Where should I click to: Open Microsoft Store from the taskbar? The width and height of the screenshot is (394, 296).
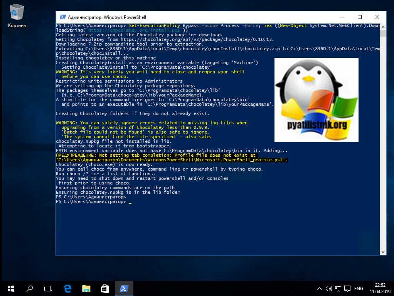(x=105, y=288)
